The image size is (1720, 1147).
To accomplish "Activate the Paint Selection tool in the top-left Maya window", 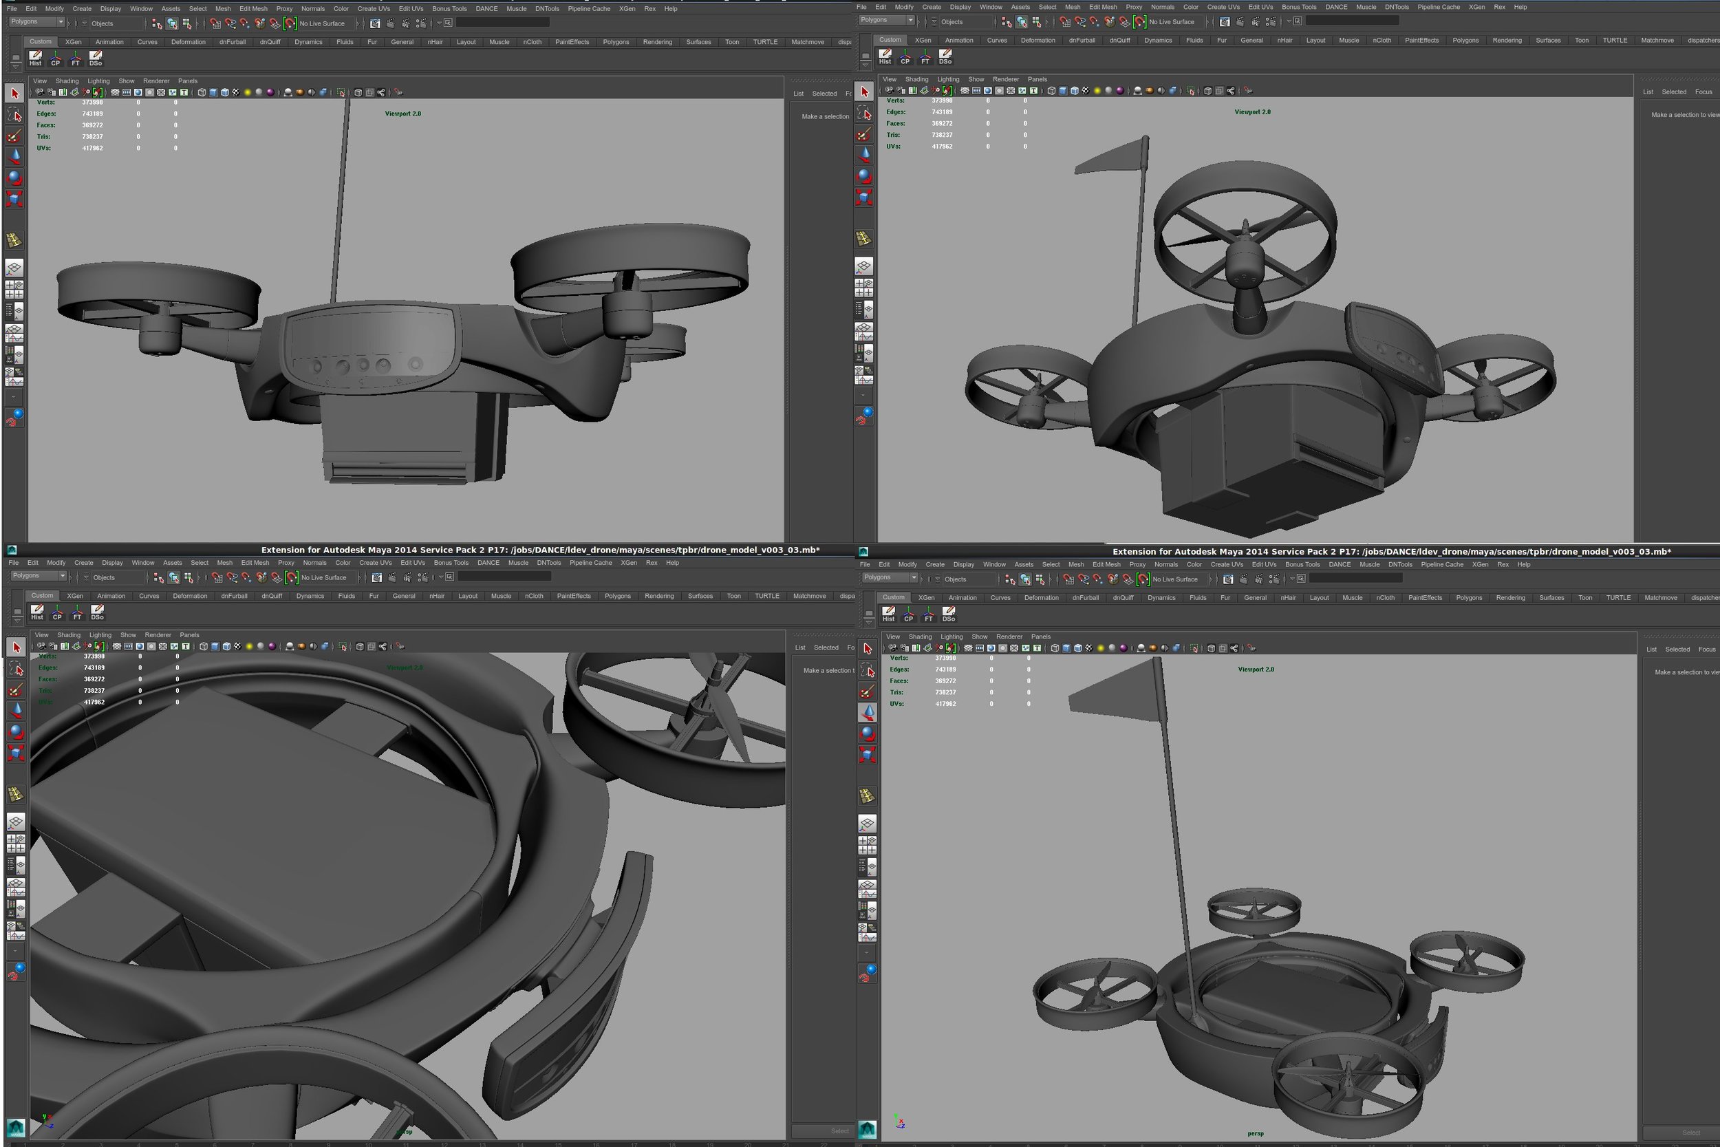I will (x=14, y=136).
